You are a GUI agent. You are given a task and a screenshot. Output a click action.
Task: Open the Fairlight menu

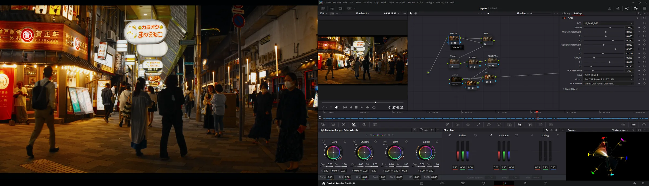[x=429, y=2]
